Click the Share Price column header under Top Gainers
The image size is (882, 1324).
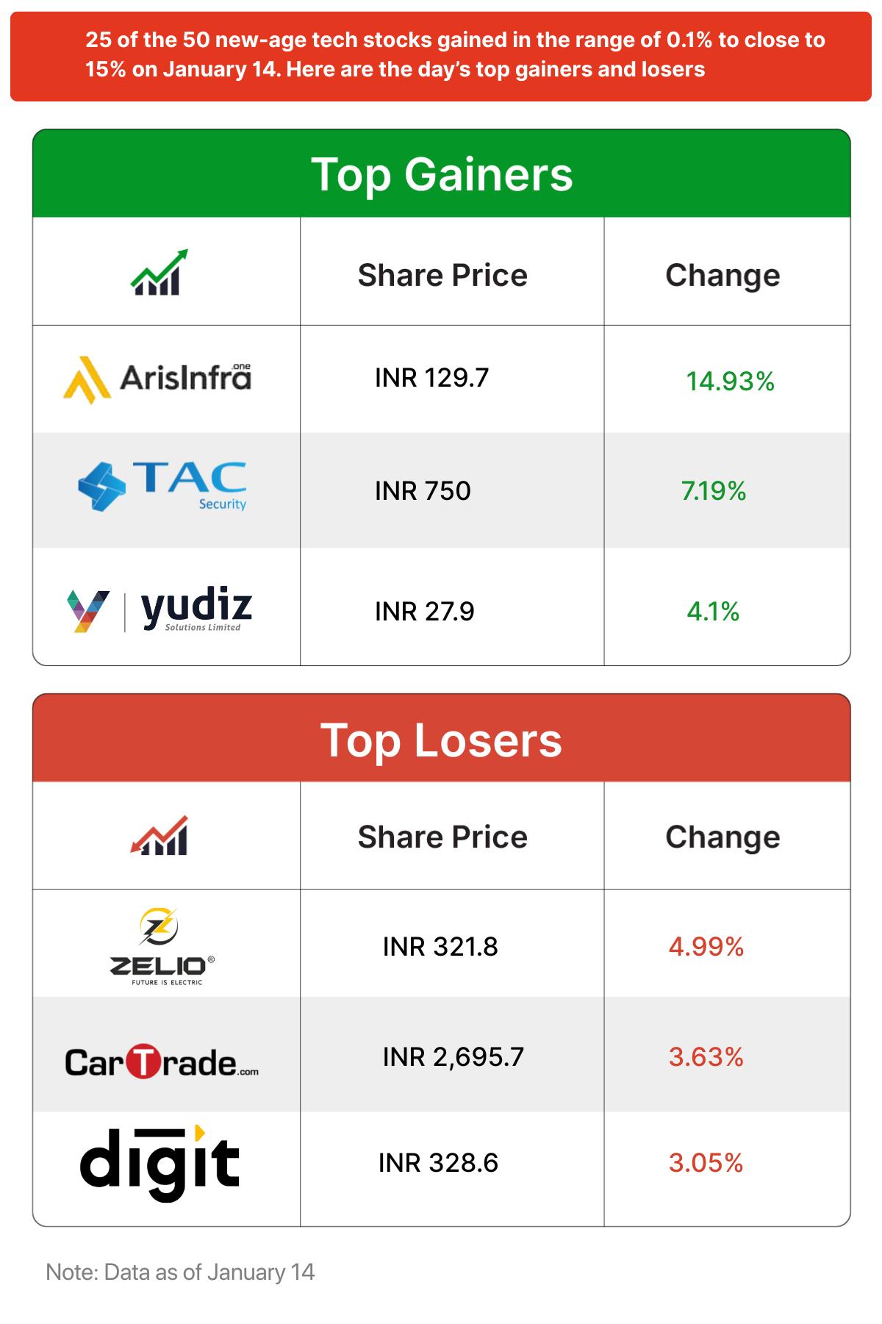(x=442, y=276)
